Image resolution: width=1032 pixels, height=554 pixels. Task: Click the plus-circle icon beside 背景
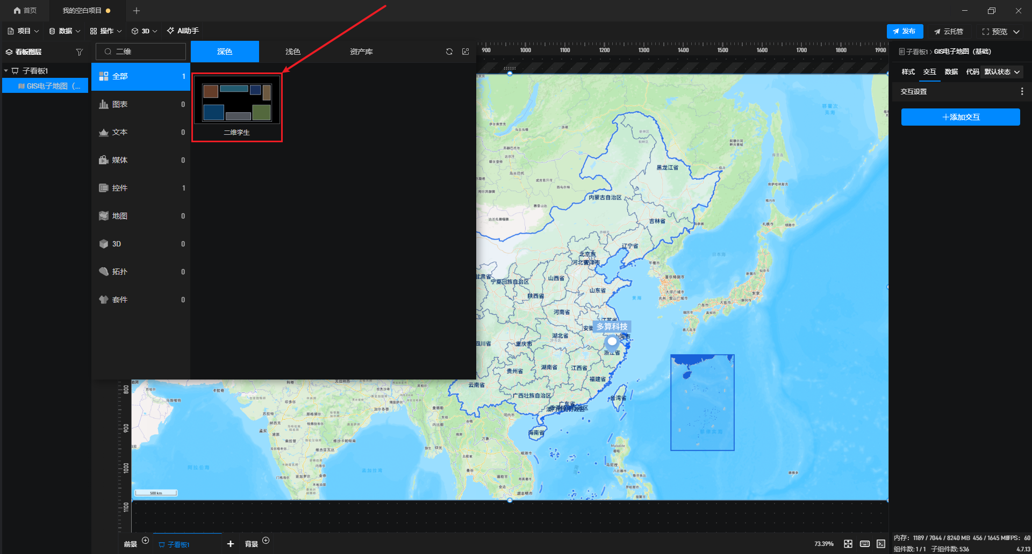(266, 540)
